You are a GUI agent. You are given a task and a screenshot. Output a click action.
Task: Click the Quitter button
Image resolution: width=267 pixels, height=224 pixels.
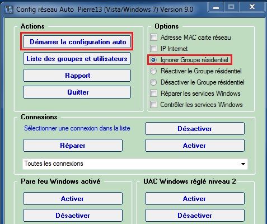click(x=77, y=92)
